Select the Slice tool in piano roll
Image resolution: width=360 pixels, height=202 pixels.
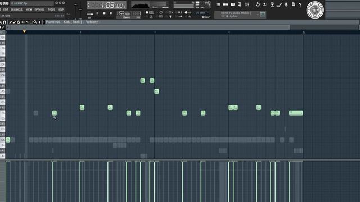pos(27,22)
